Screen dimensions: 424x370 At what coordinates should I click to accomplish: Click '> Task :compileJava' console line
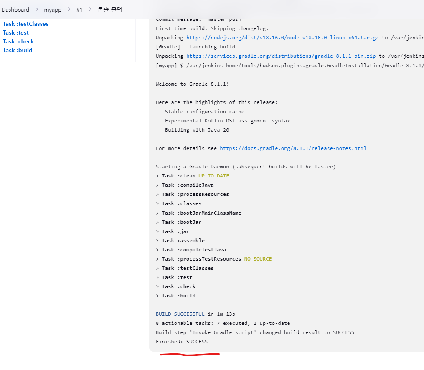coord(185,185)
